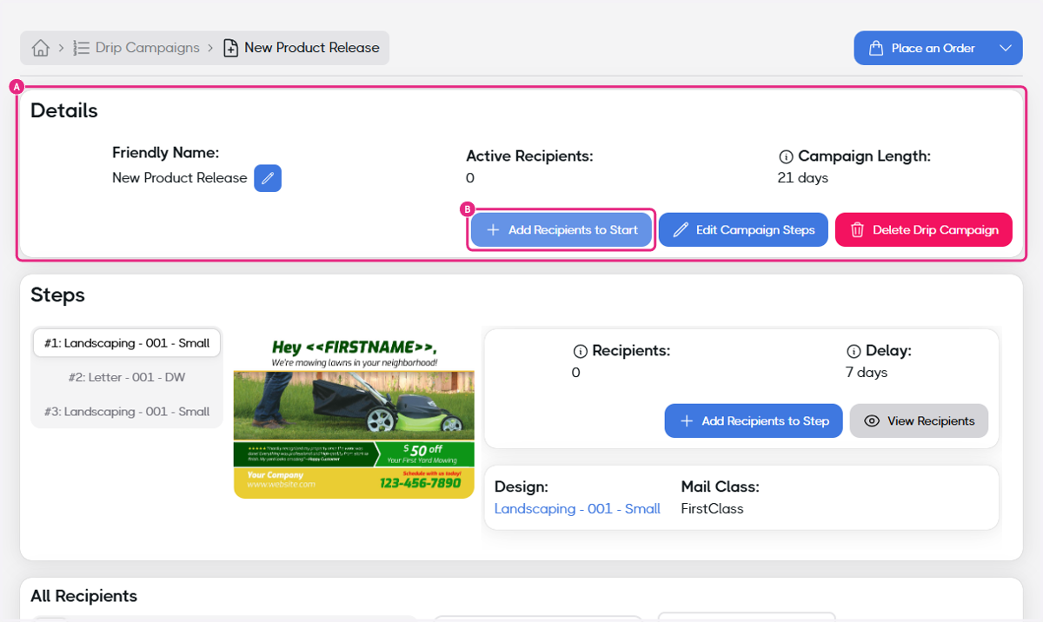
Task: Select step #1: Landscaping - 001 - Small
Action: (127, 343)
